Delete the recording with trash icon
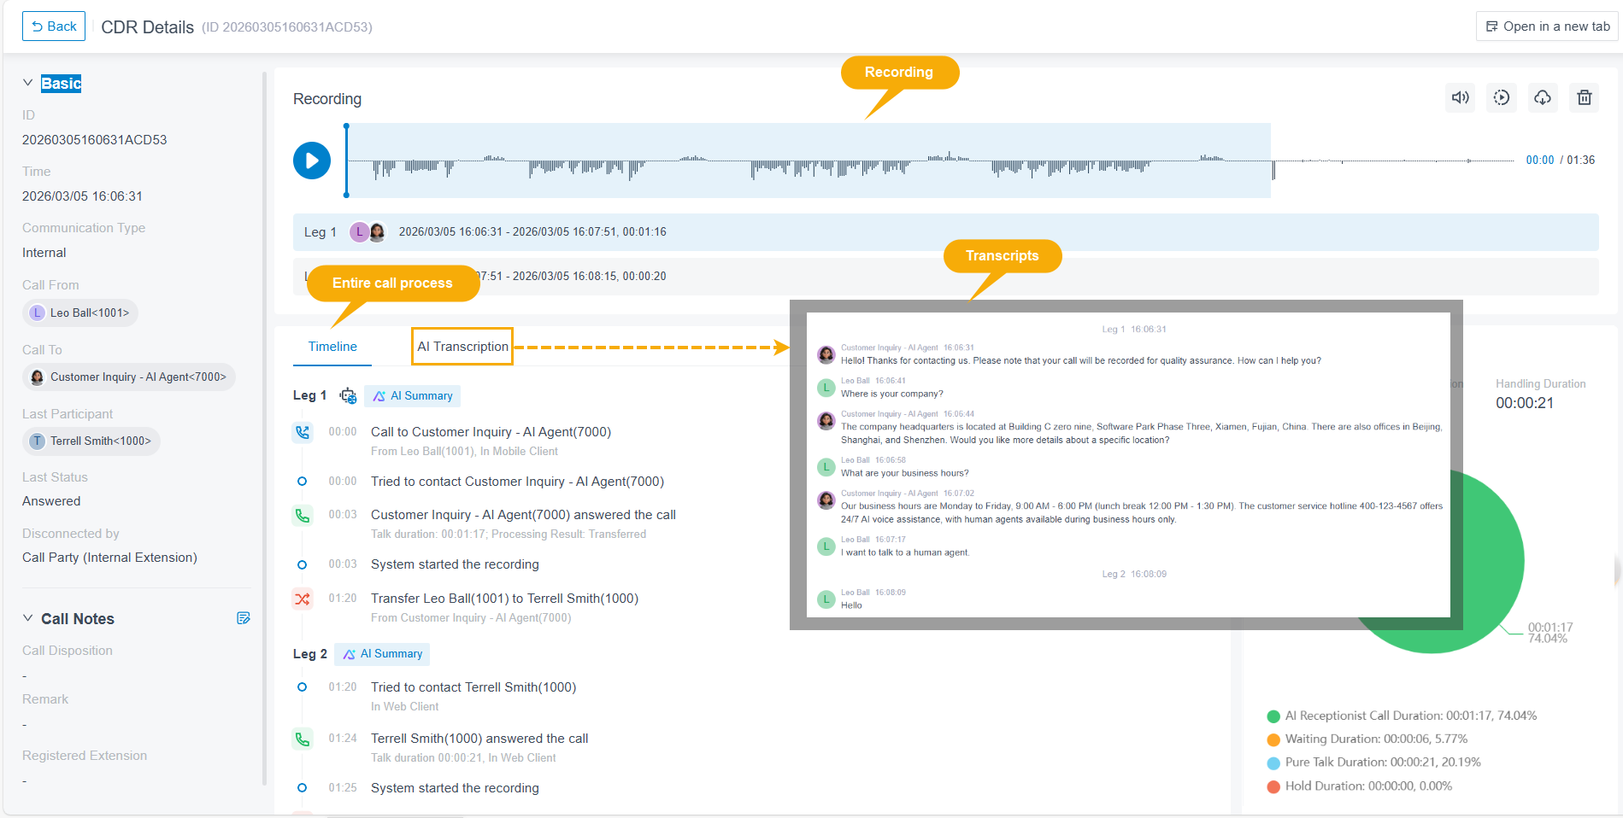 click(1584, 97)
